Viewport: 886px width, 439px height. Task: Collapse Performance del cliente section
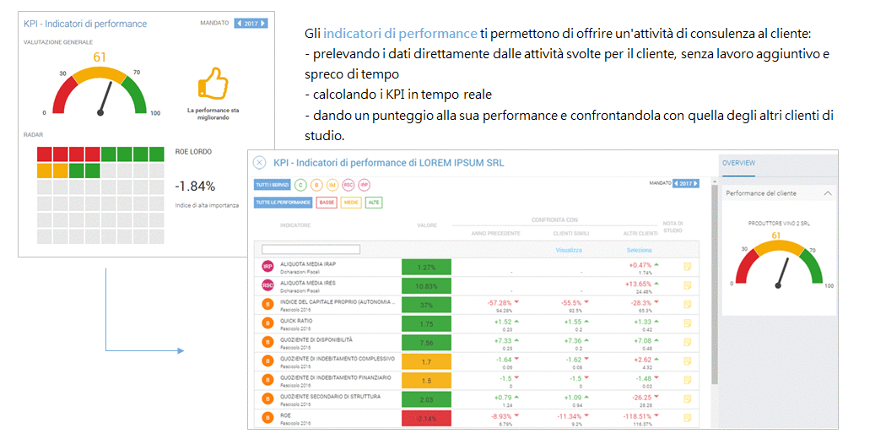[829, 193]
